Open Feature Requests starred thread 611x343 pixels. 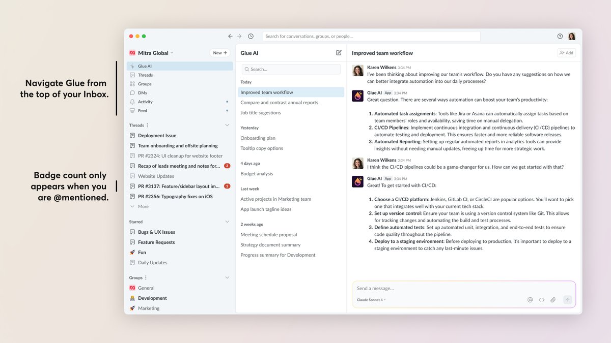click(x=180, y=242)
